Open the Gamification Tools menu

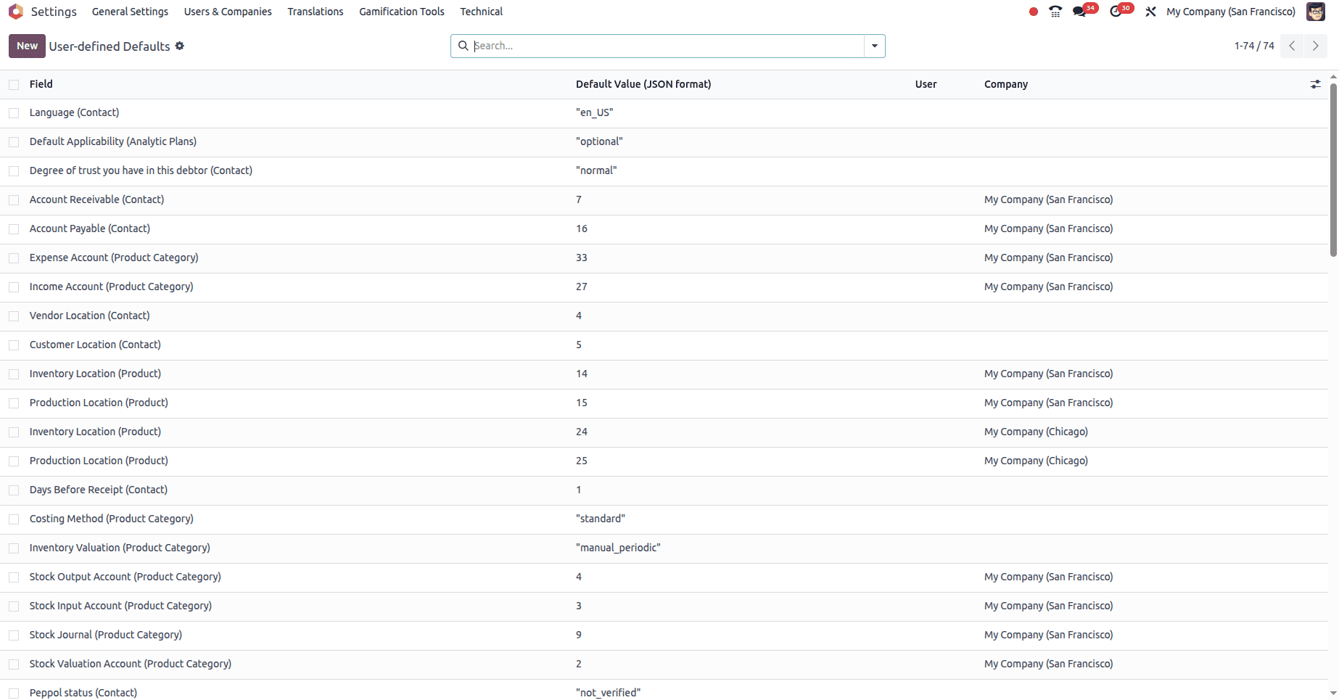click(x=402, y=12)
